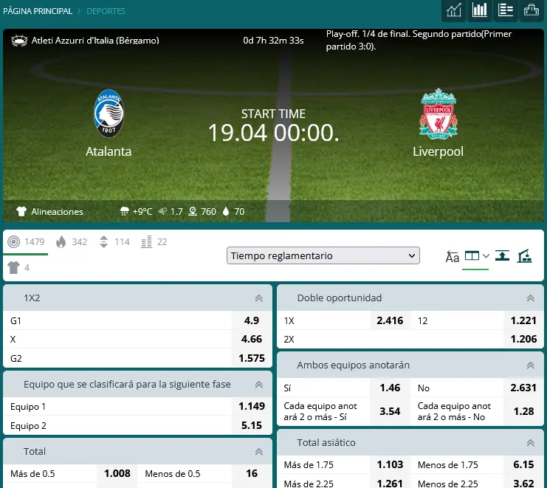Screen dimensions: 547x488
Task: Collapse the 1X2 market section
Action: click(x=258, y=298)
